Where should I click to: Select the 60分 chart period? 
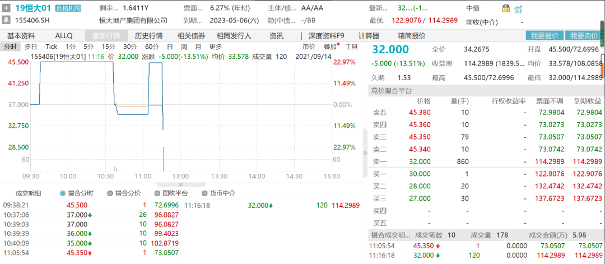(x=152, y=47)
